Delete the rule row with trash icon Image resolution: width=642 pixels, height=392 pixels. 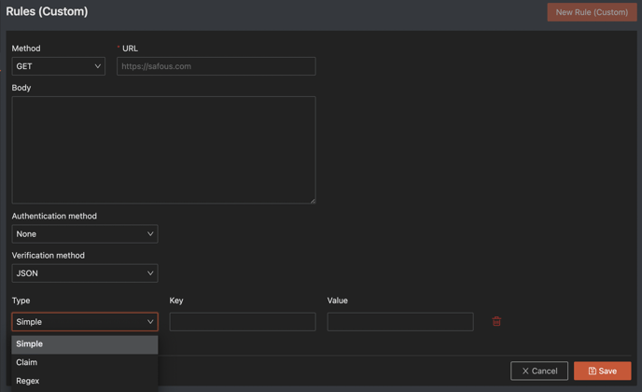pos(496,321)
